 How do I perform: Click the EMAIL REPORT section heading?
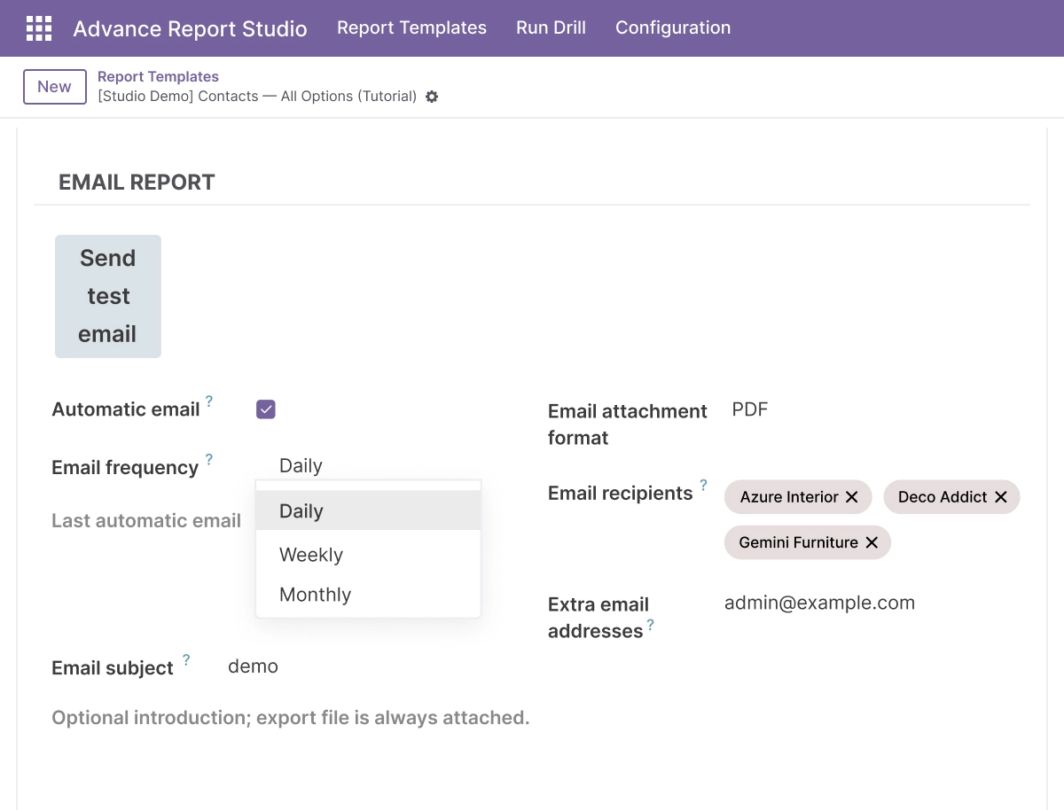[137, 183]
